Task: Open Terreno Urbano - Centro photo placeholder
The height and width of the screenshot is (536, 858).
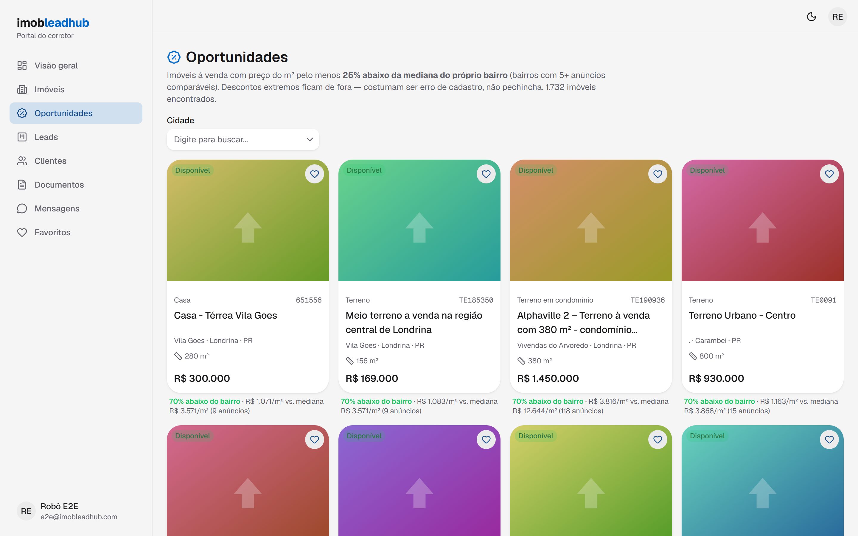Action: [x=763, y=220]
